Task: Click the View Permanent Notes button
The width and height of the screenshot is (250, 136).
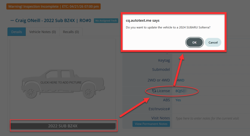Action: click(x=151, y=124)
